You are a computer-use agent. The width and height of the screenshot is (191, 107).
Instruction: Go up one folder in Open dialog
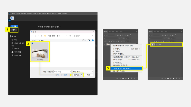click(x=41, y=36)
